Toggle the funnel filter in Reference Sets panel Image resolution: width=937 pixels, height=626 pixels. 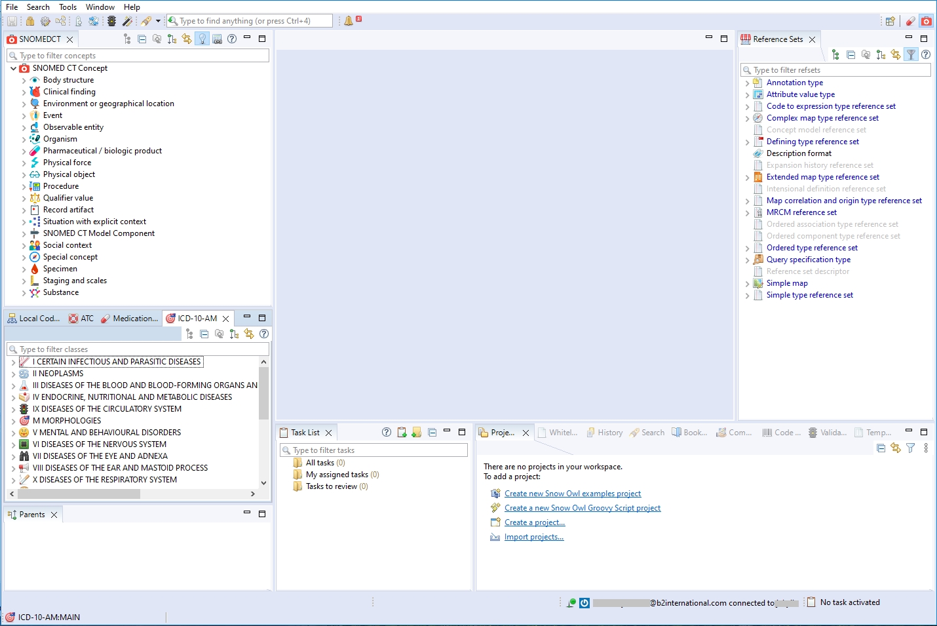point(911,55)
